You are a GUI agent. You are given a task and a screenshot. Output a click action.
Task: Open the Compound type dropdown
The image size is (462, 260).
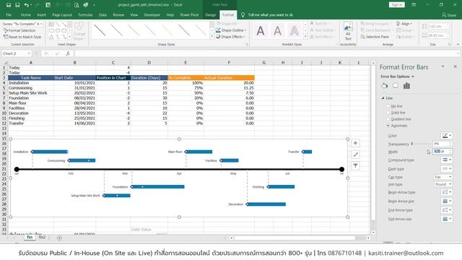coord(447,160)
